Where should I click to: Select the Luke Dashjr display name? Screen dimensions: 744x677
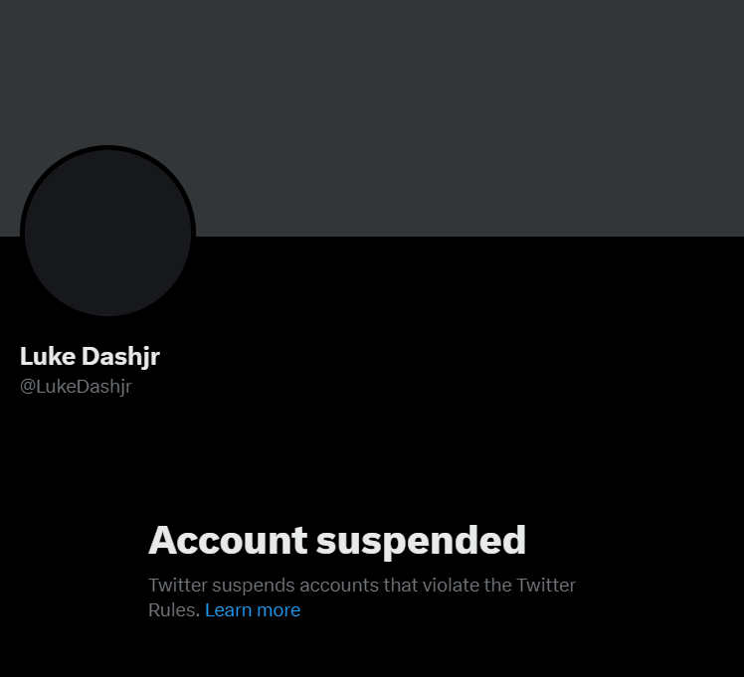click(90, 357)
